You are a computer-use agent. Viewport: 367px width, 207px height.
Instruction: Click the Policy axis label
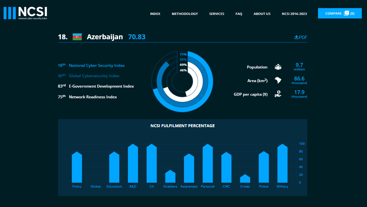pyautogui.click(x=77, y=187)
